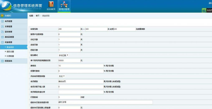Screen dimensions: 212x109
Task: Click the 后台首页 book icon
Action: tap(51, 4)
